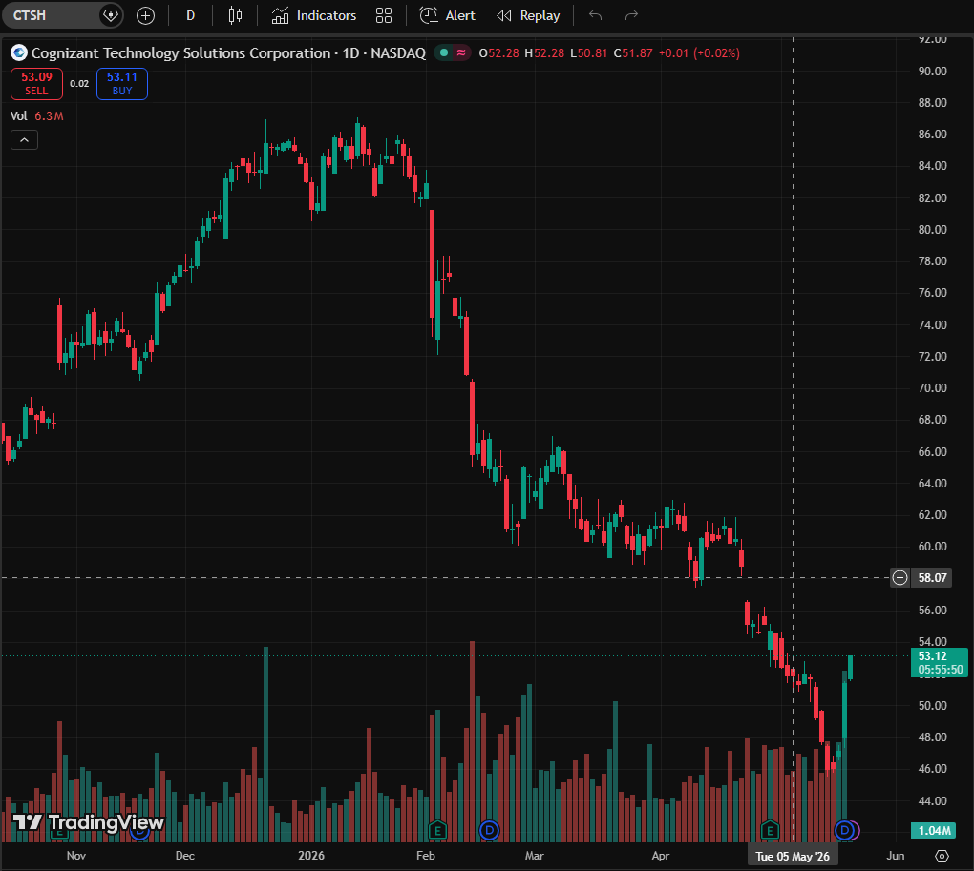Open the Indicators menu

(314, 15)
